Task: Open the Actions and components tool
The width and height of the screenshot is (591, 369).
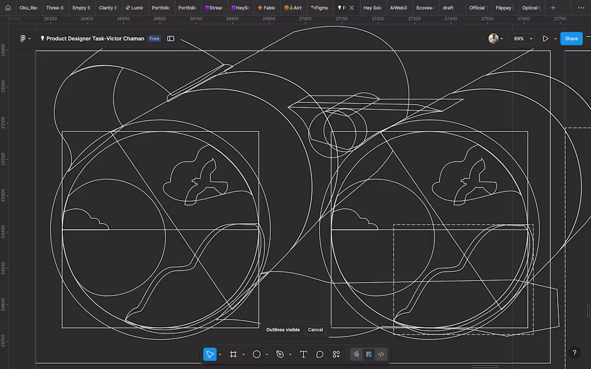Action: 336,355
